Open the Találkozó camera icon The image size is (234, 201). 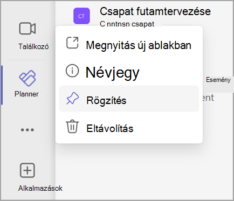pos(27,29)
